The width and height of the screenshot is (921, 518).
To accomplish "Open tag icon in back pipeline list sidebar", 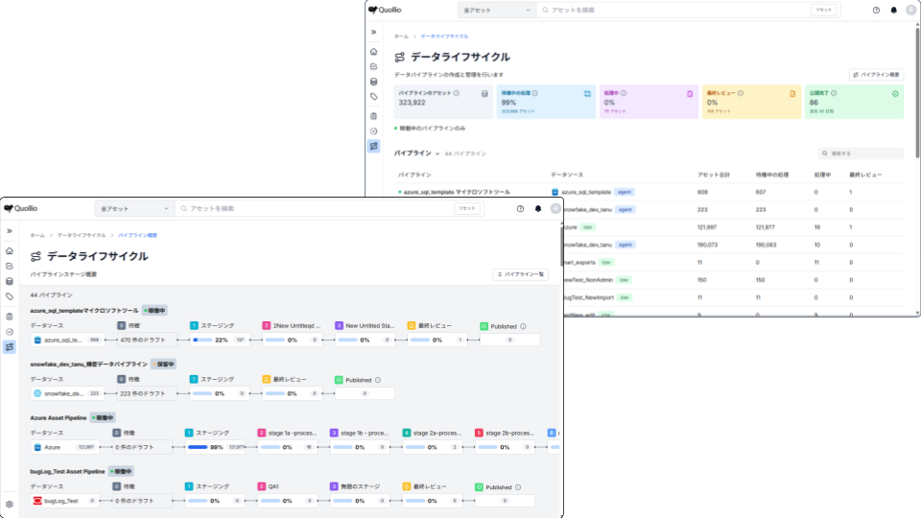I will [x=373, y=96].
